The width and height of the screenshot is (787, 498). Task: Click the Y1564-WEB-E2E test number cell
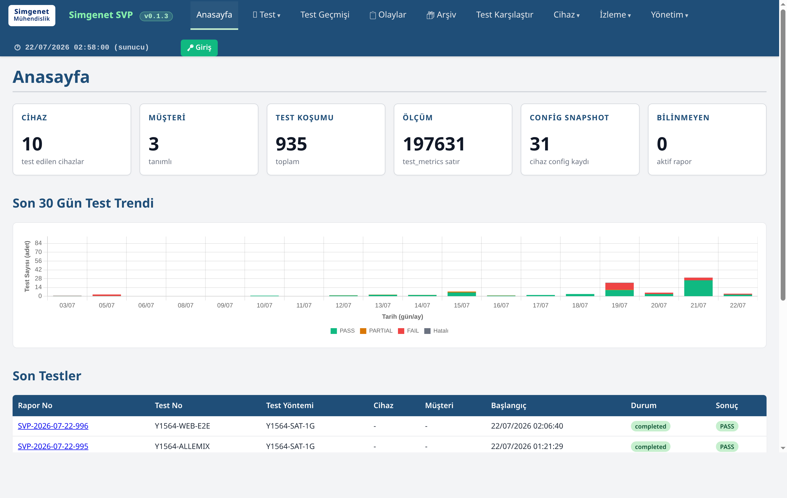click(x=182, y=426)
